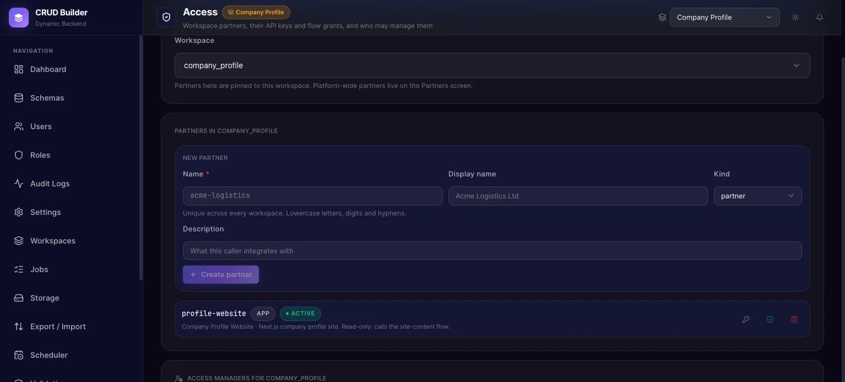
Task: Open API keys for profile-website (key icon)
Action: tap(746, 319)
